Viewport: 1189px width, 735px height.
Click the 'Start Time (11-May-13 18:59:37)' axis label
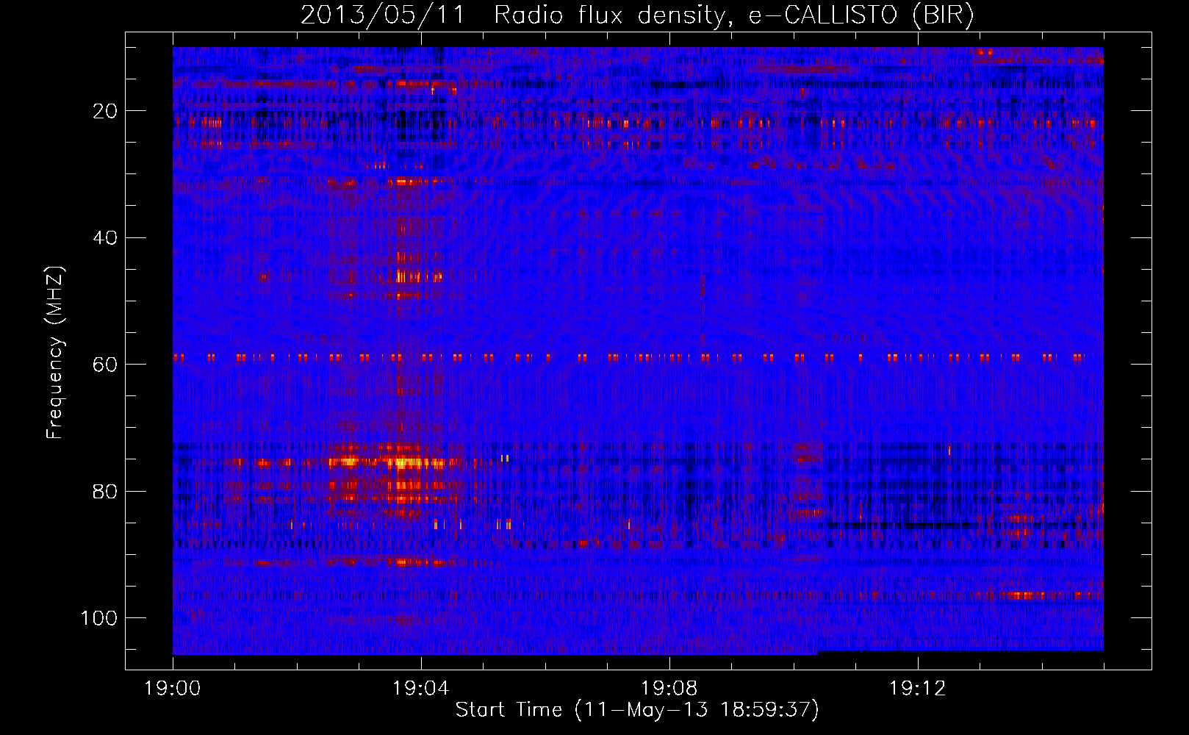[637, 710]
